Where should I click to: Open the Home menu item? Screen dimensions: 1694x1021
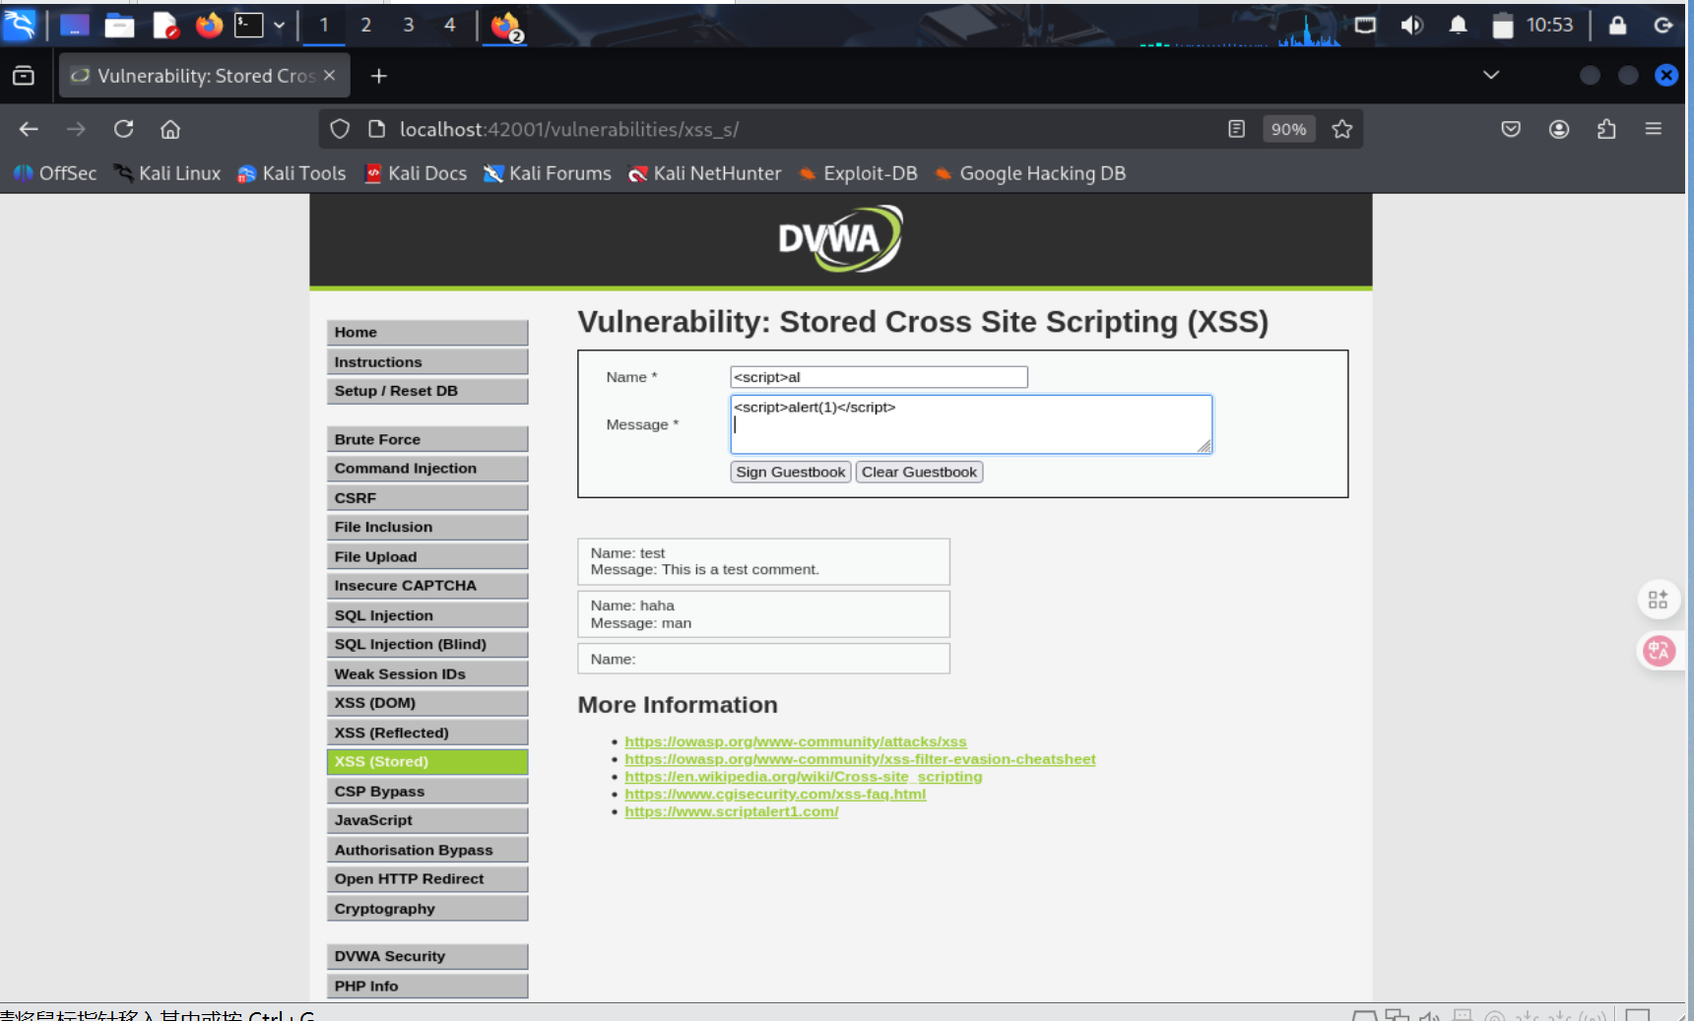pyautogui.click(x=427, y=333)
